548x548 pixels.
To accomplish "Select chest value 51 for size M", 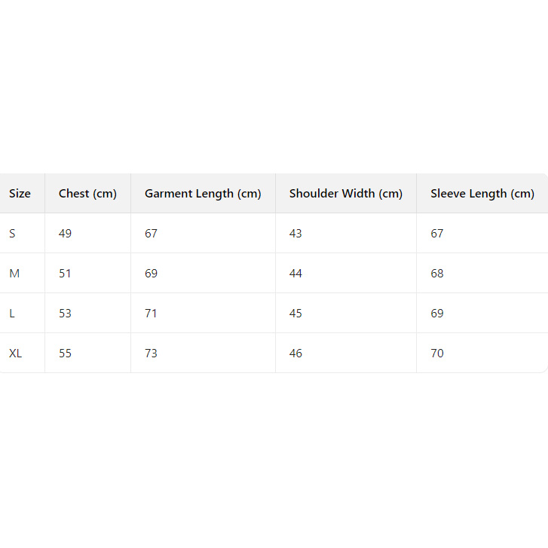I will pos(66,274).
